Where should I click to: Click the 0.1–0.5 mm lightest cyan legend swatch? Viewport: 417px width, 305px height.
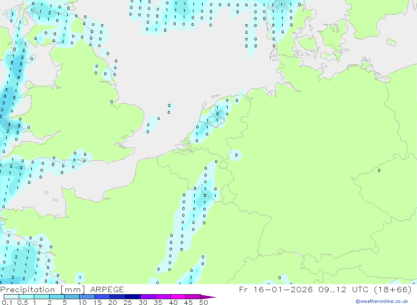(11, 297)
